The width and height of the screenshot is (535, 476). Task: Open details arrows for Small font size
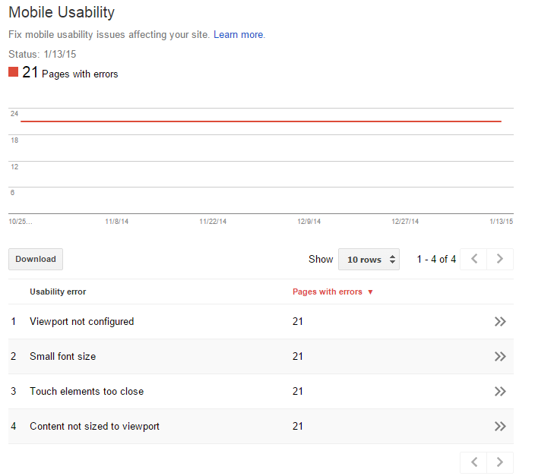500,356
